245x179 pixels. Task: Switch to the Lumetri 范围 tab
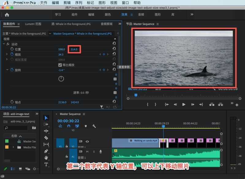pos(33,24)
